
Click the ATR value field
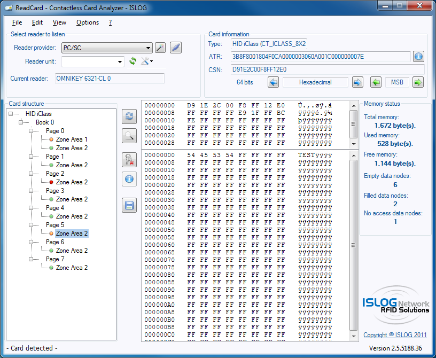click(321, 57)
